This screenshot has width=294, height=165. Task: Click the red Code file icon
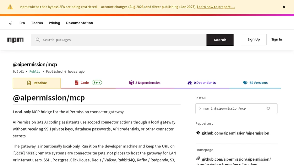click(77, 83)
